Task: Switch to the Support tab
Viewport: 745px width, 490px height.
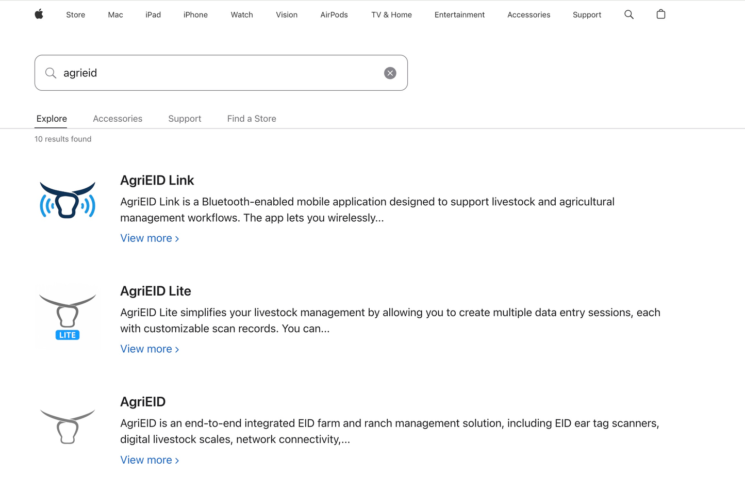Action: tap(185, 119)
